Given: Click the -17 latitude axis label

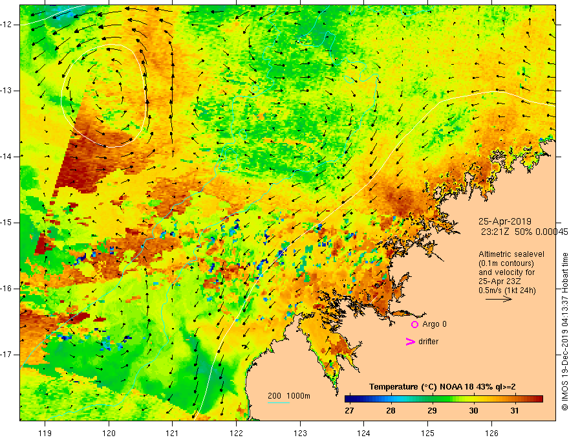Looking at the screenshot, I should pos(6,355).
